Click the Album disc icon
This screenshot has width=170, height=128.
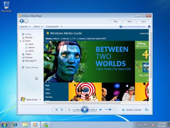26,48
